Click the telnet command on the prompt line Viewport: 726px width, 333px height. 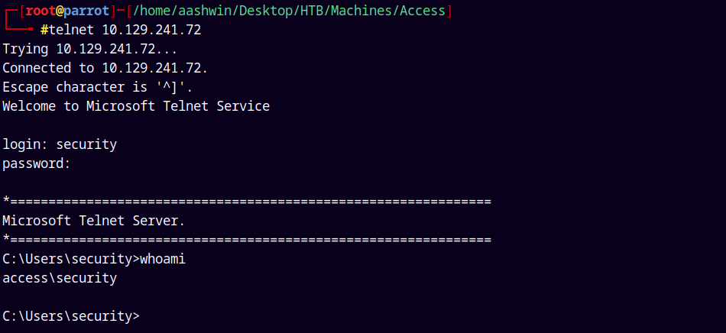[x=71, y=31]
